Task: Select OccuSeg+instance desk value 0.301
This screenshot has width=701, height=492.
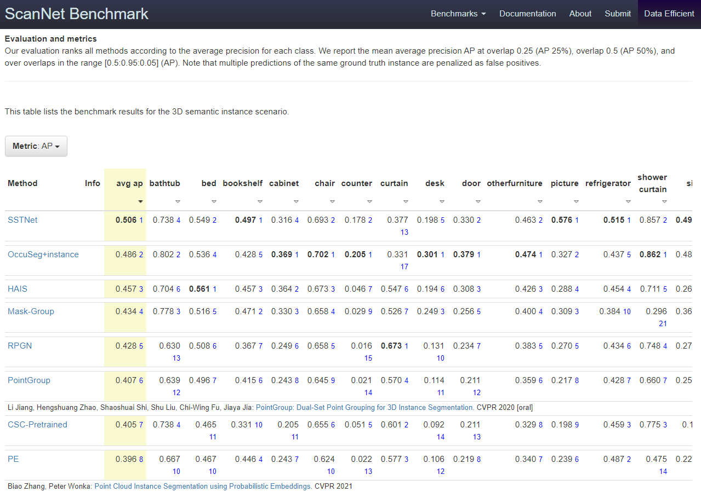Action: click(x=428, y=254)
